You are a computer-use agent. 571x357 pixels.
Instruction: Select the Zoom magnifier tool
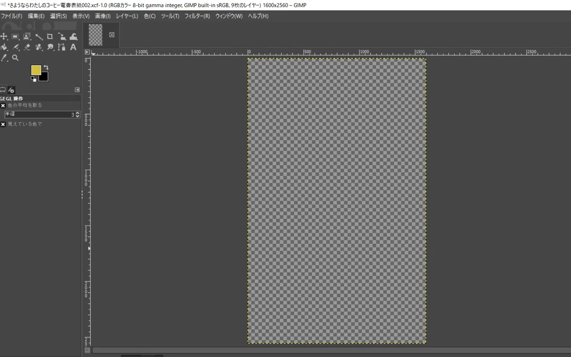pos(15,58)
